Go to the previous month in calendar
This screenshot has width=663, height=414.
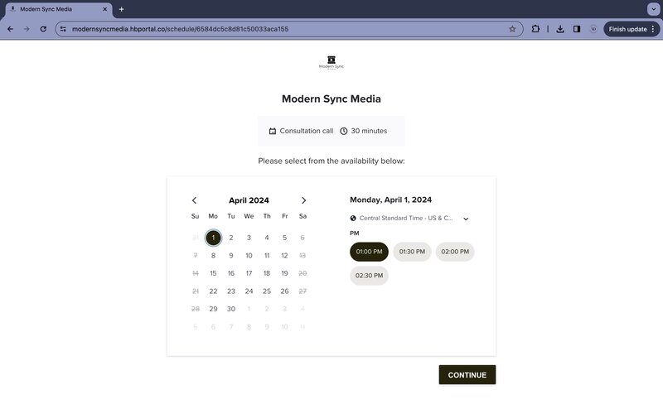[x=194, y=200]
